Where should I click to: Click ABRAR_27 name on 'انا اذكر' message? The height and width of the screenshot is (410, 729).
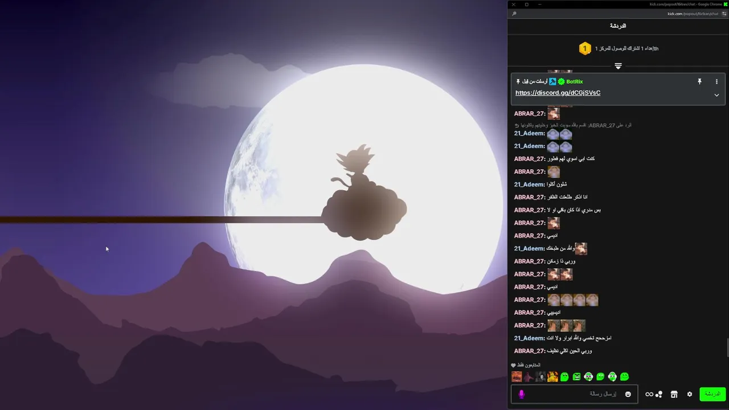tap(530, 197)
